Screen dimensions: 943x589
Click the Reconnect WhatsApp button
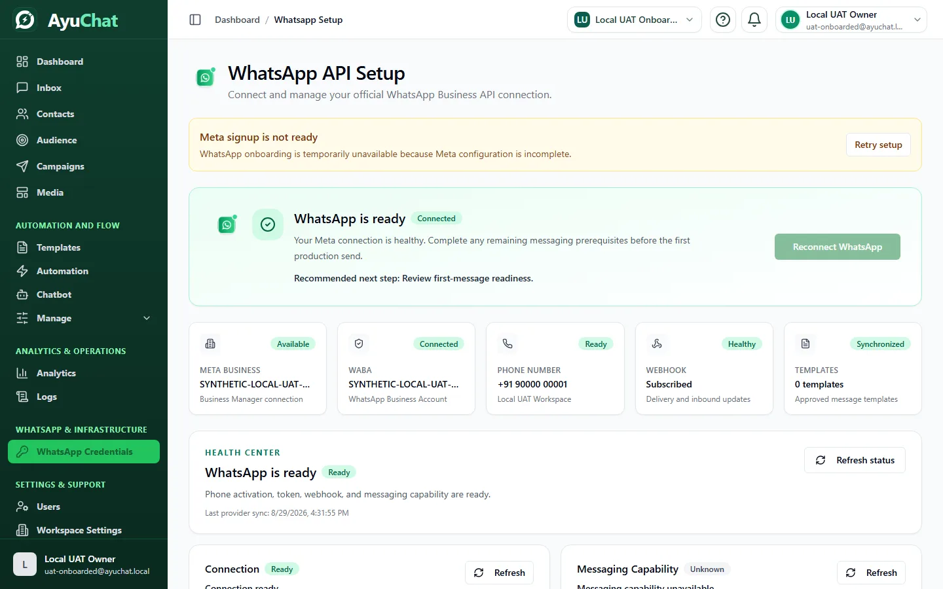pos(837,247)
